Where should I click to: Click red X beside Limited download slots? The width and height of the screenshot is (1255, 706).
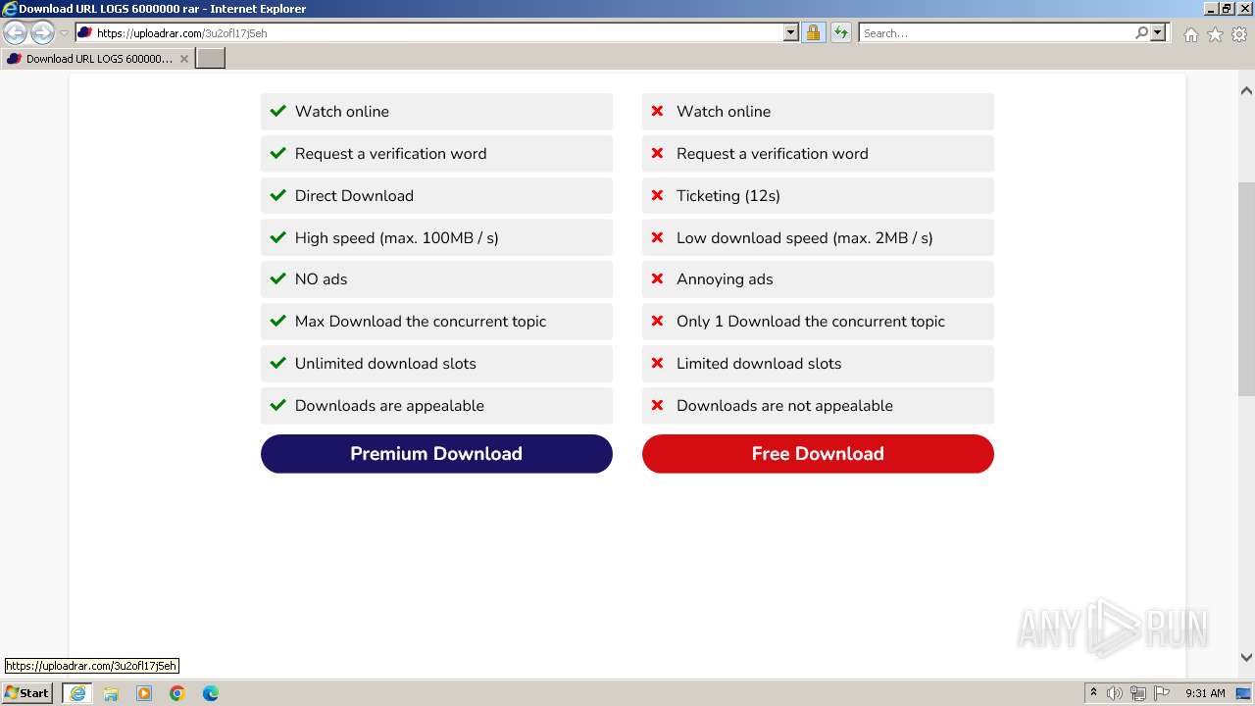point(658,363)
